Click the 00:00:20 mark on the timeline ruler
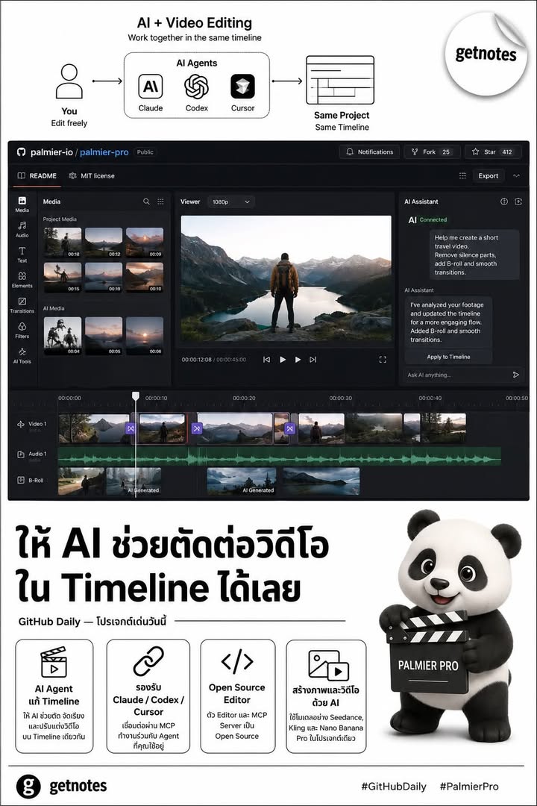 coord(244,398)
